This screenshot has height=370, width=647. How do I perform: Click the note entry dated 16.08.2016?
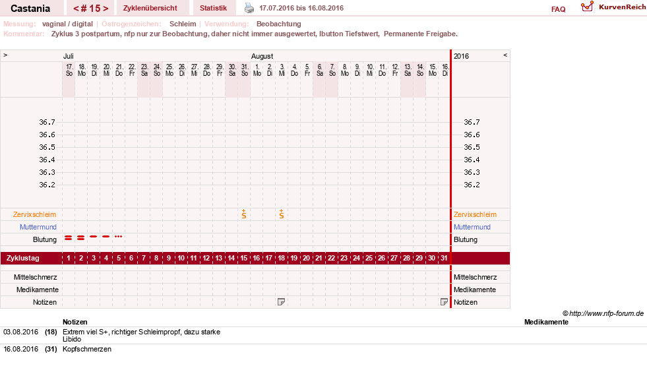click(x=20, y=349)
